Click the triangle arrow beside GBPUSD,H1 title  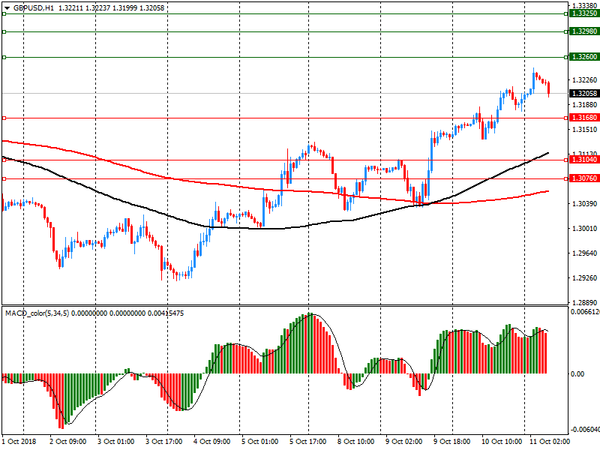(6, 7)
